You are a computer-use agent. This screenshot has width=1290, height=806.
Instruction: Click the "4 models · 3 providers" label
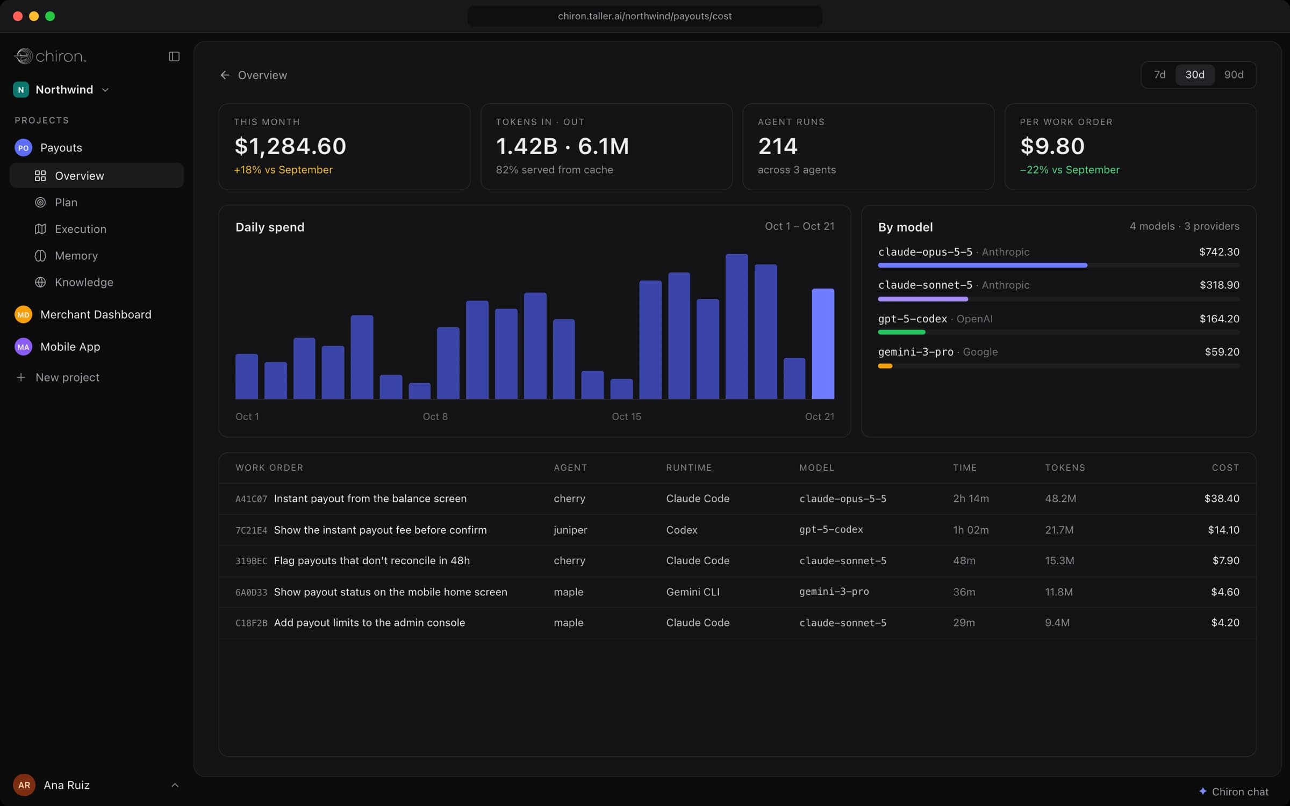coord(1184,226)
